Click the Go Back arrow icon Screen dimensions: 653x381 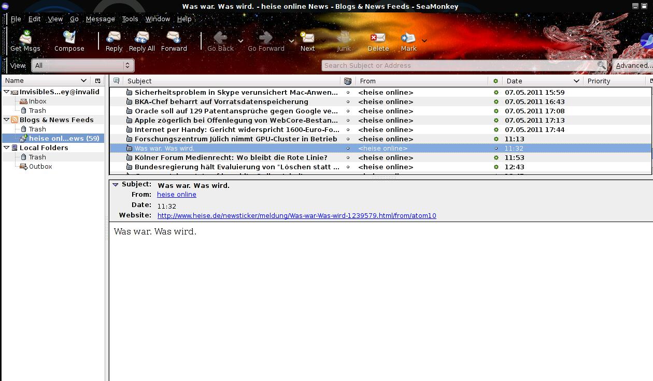point(220,37)
